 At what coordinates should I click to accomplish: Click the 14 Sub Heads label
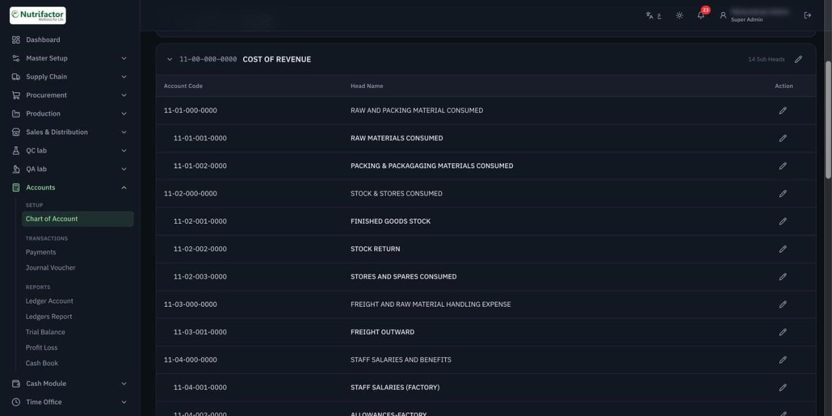(x=766, y=59)
